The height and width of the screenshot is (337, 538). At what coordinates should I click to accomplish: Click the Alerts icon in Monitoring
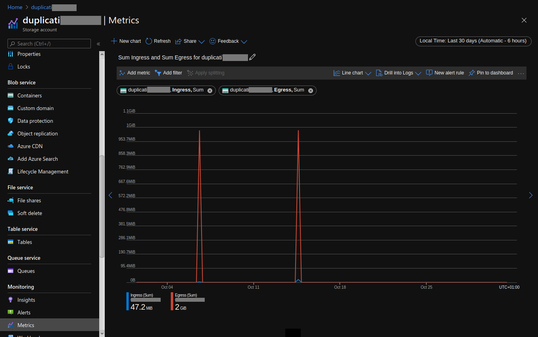coord(11,312)
